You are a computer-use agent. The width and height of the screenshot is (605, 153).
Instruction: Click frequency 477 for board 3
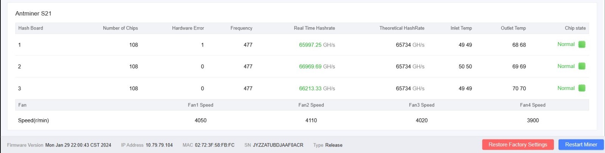(248, 88)
